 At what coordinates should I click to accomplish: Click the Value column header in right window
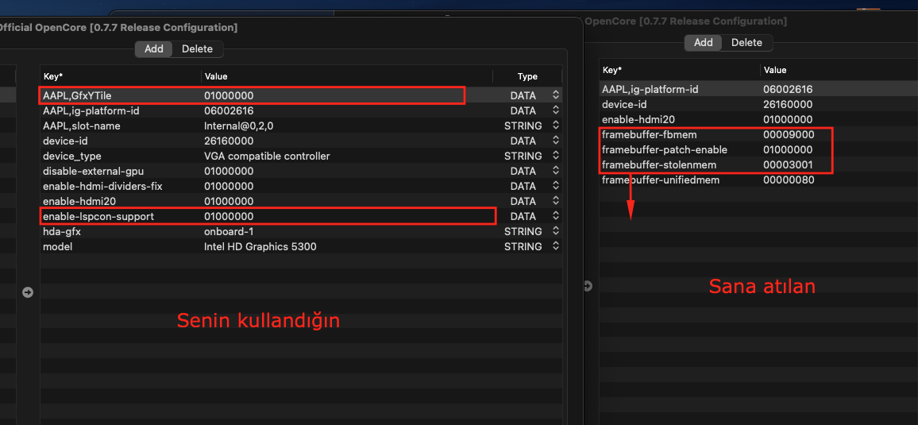[x=774, y=70]
